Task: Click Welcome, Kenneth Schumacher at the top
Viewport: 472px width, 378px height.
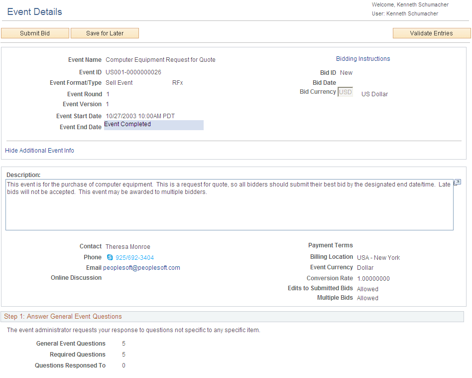Action: [410, 4]
